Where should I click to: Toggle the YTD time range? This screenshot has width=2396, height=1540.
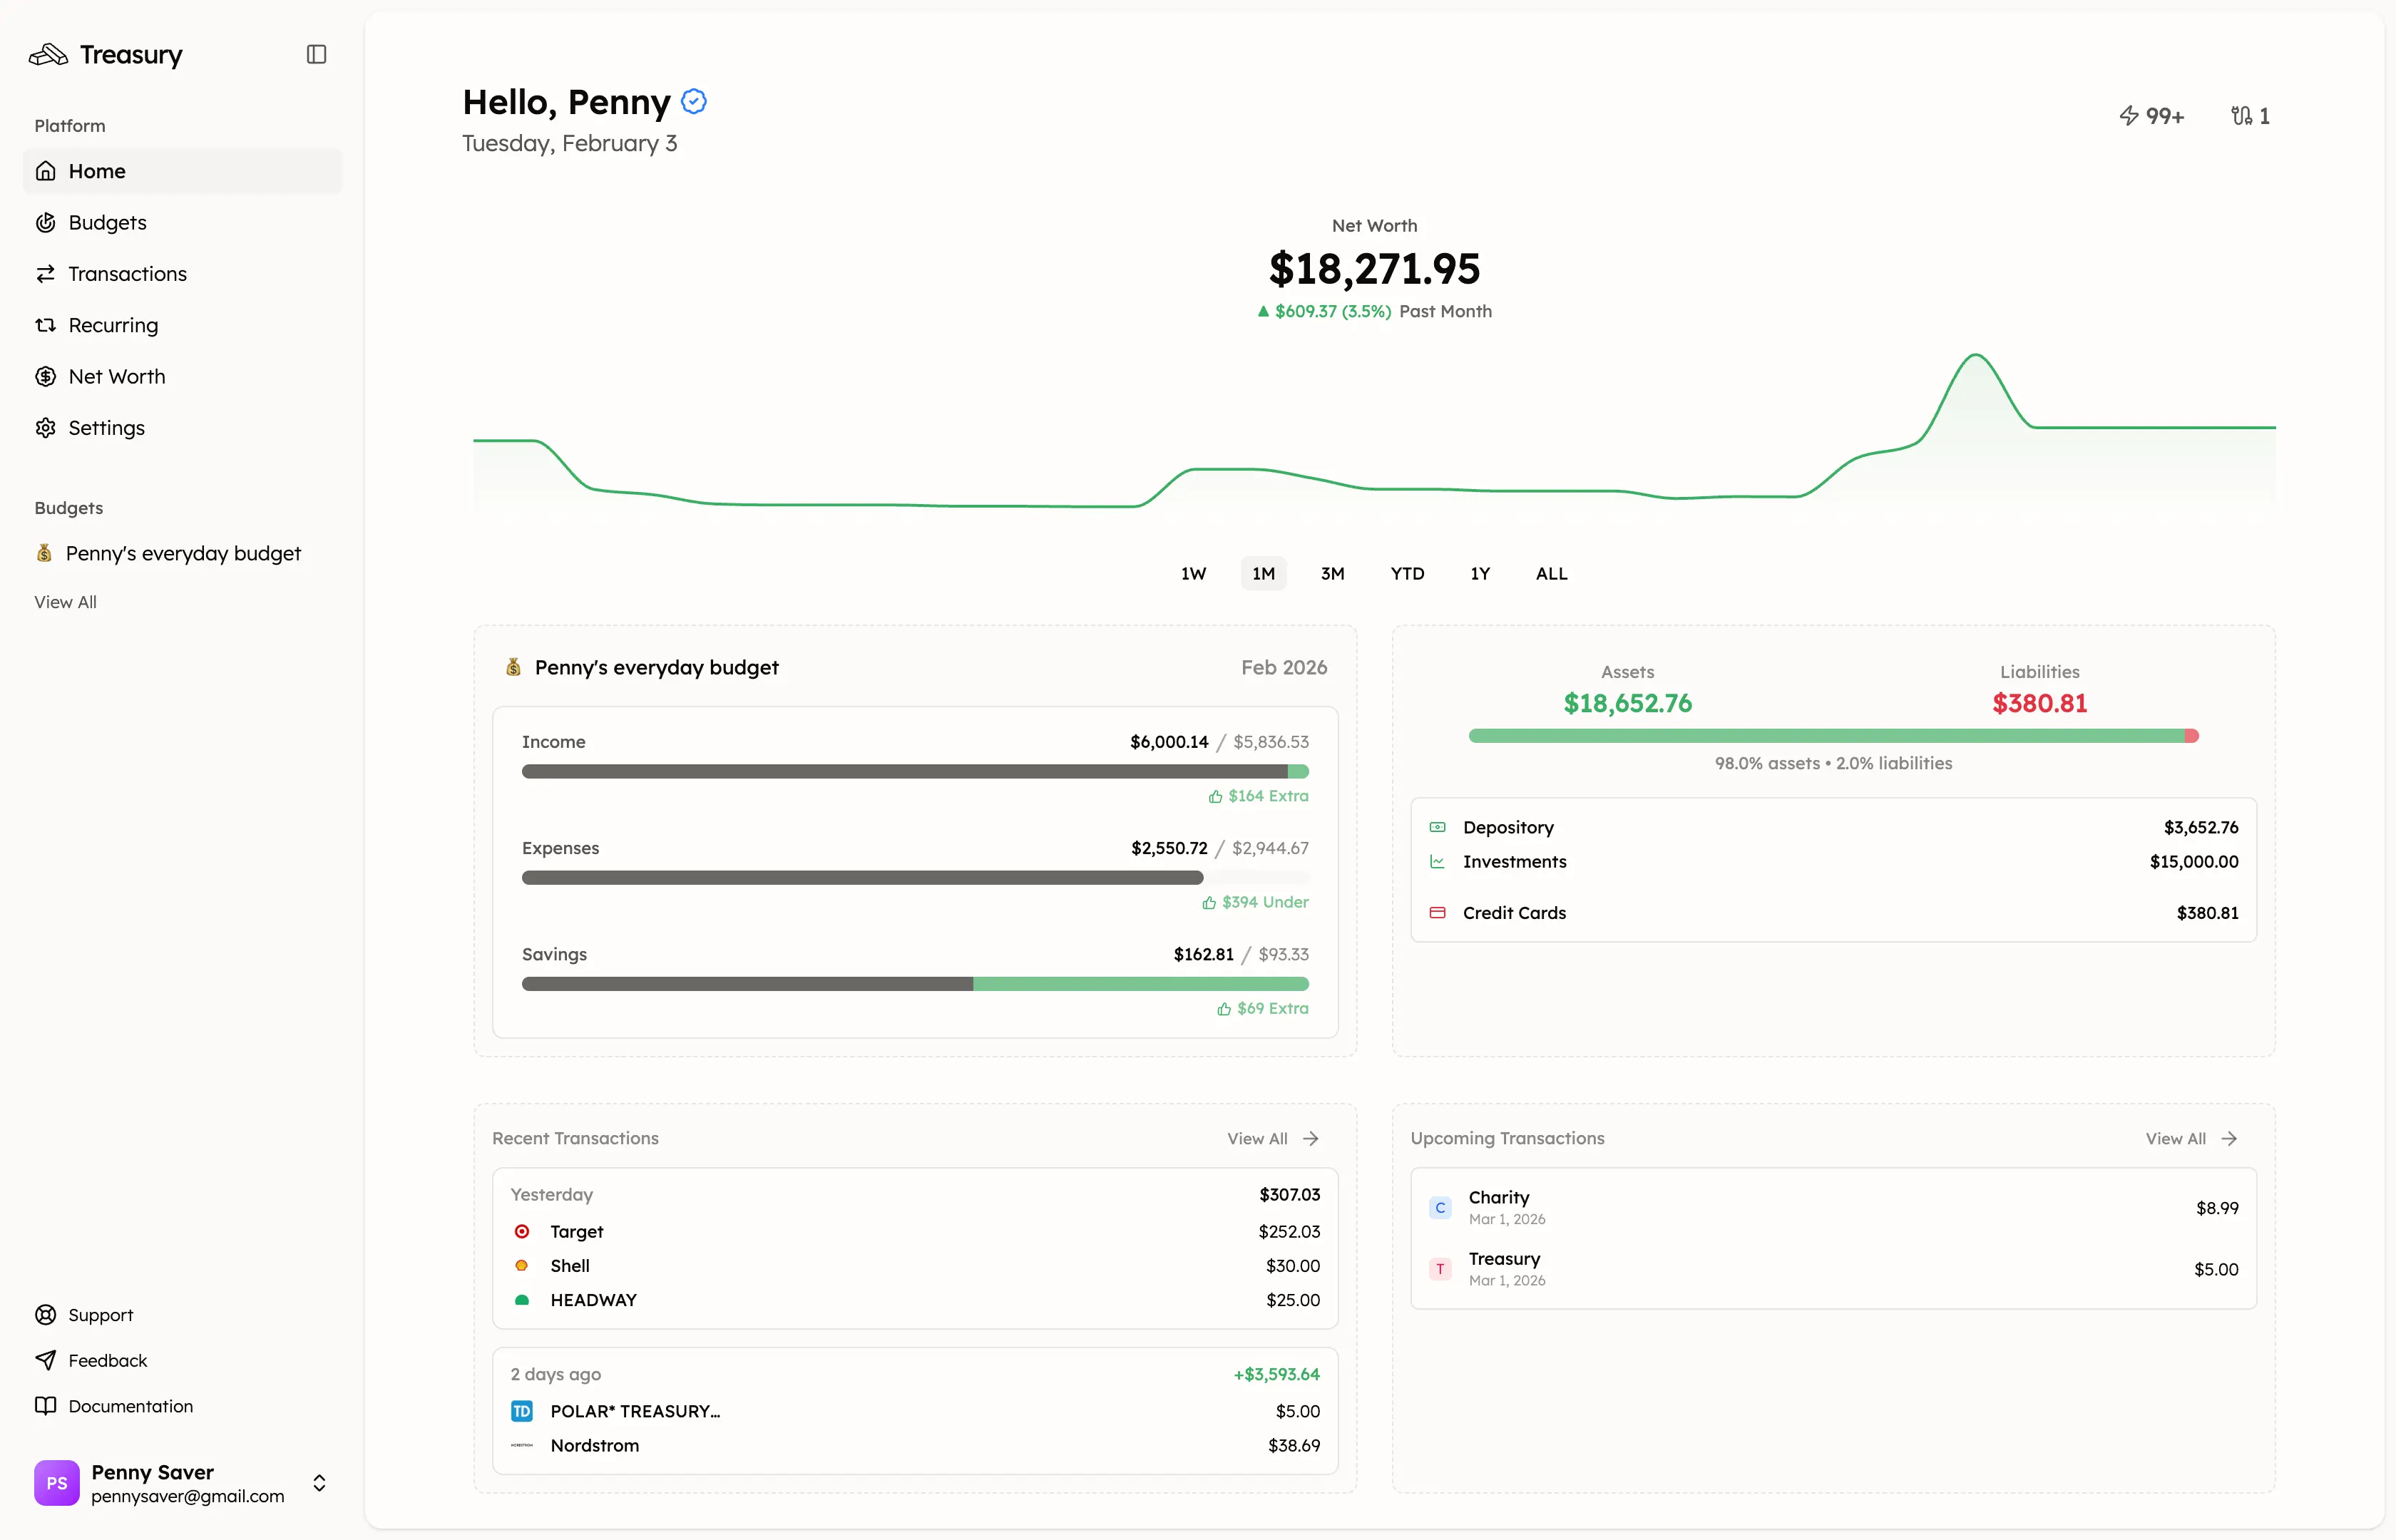[1406, 573]
